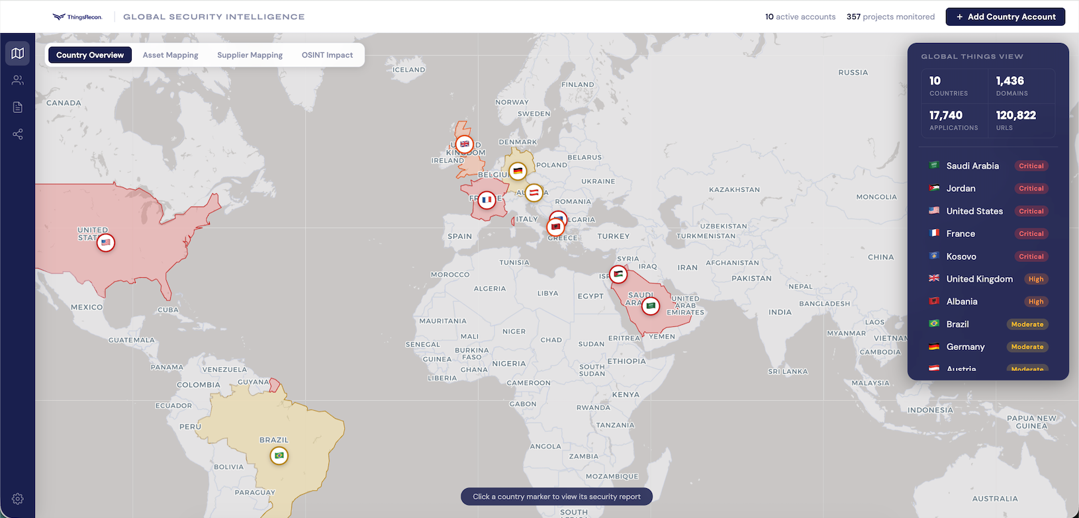1079x518 pixels.
Task: Select the Brazil flag map marker
Action: coord(279,456)
